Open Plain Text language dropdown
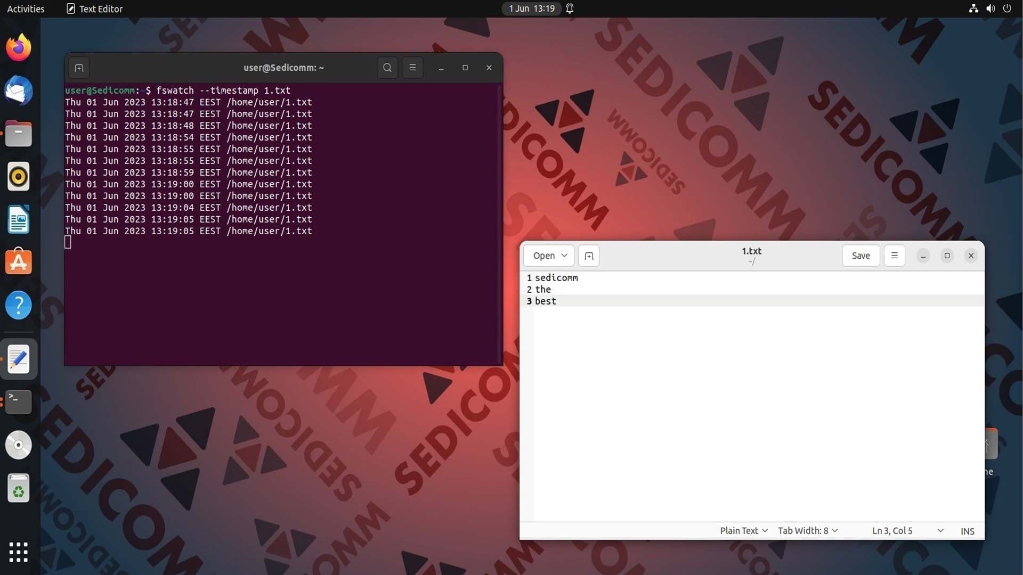Screen dimensions: 1023x575 click(744, 531)
